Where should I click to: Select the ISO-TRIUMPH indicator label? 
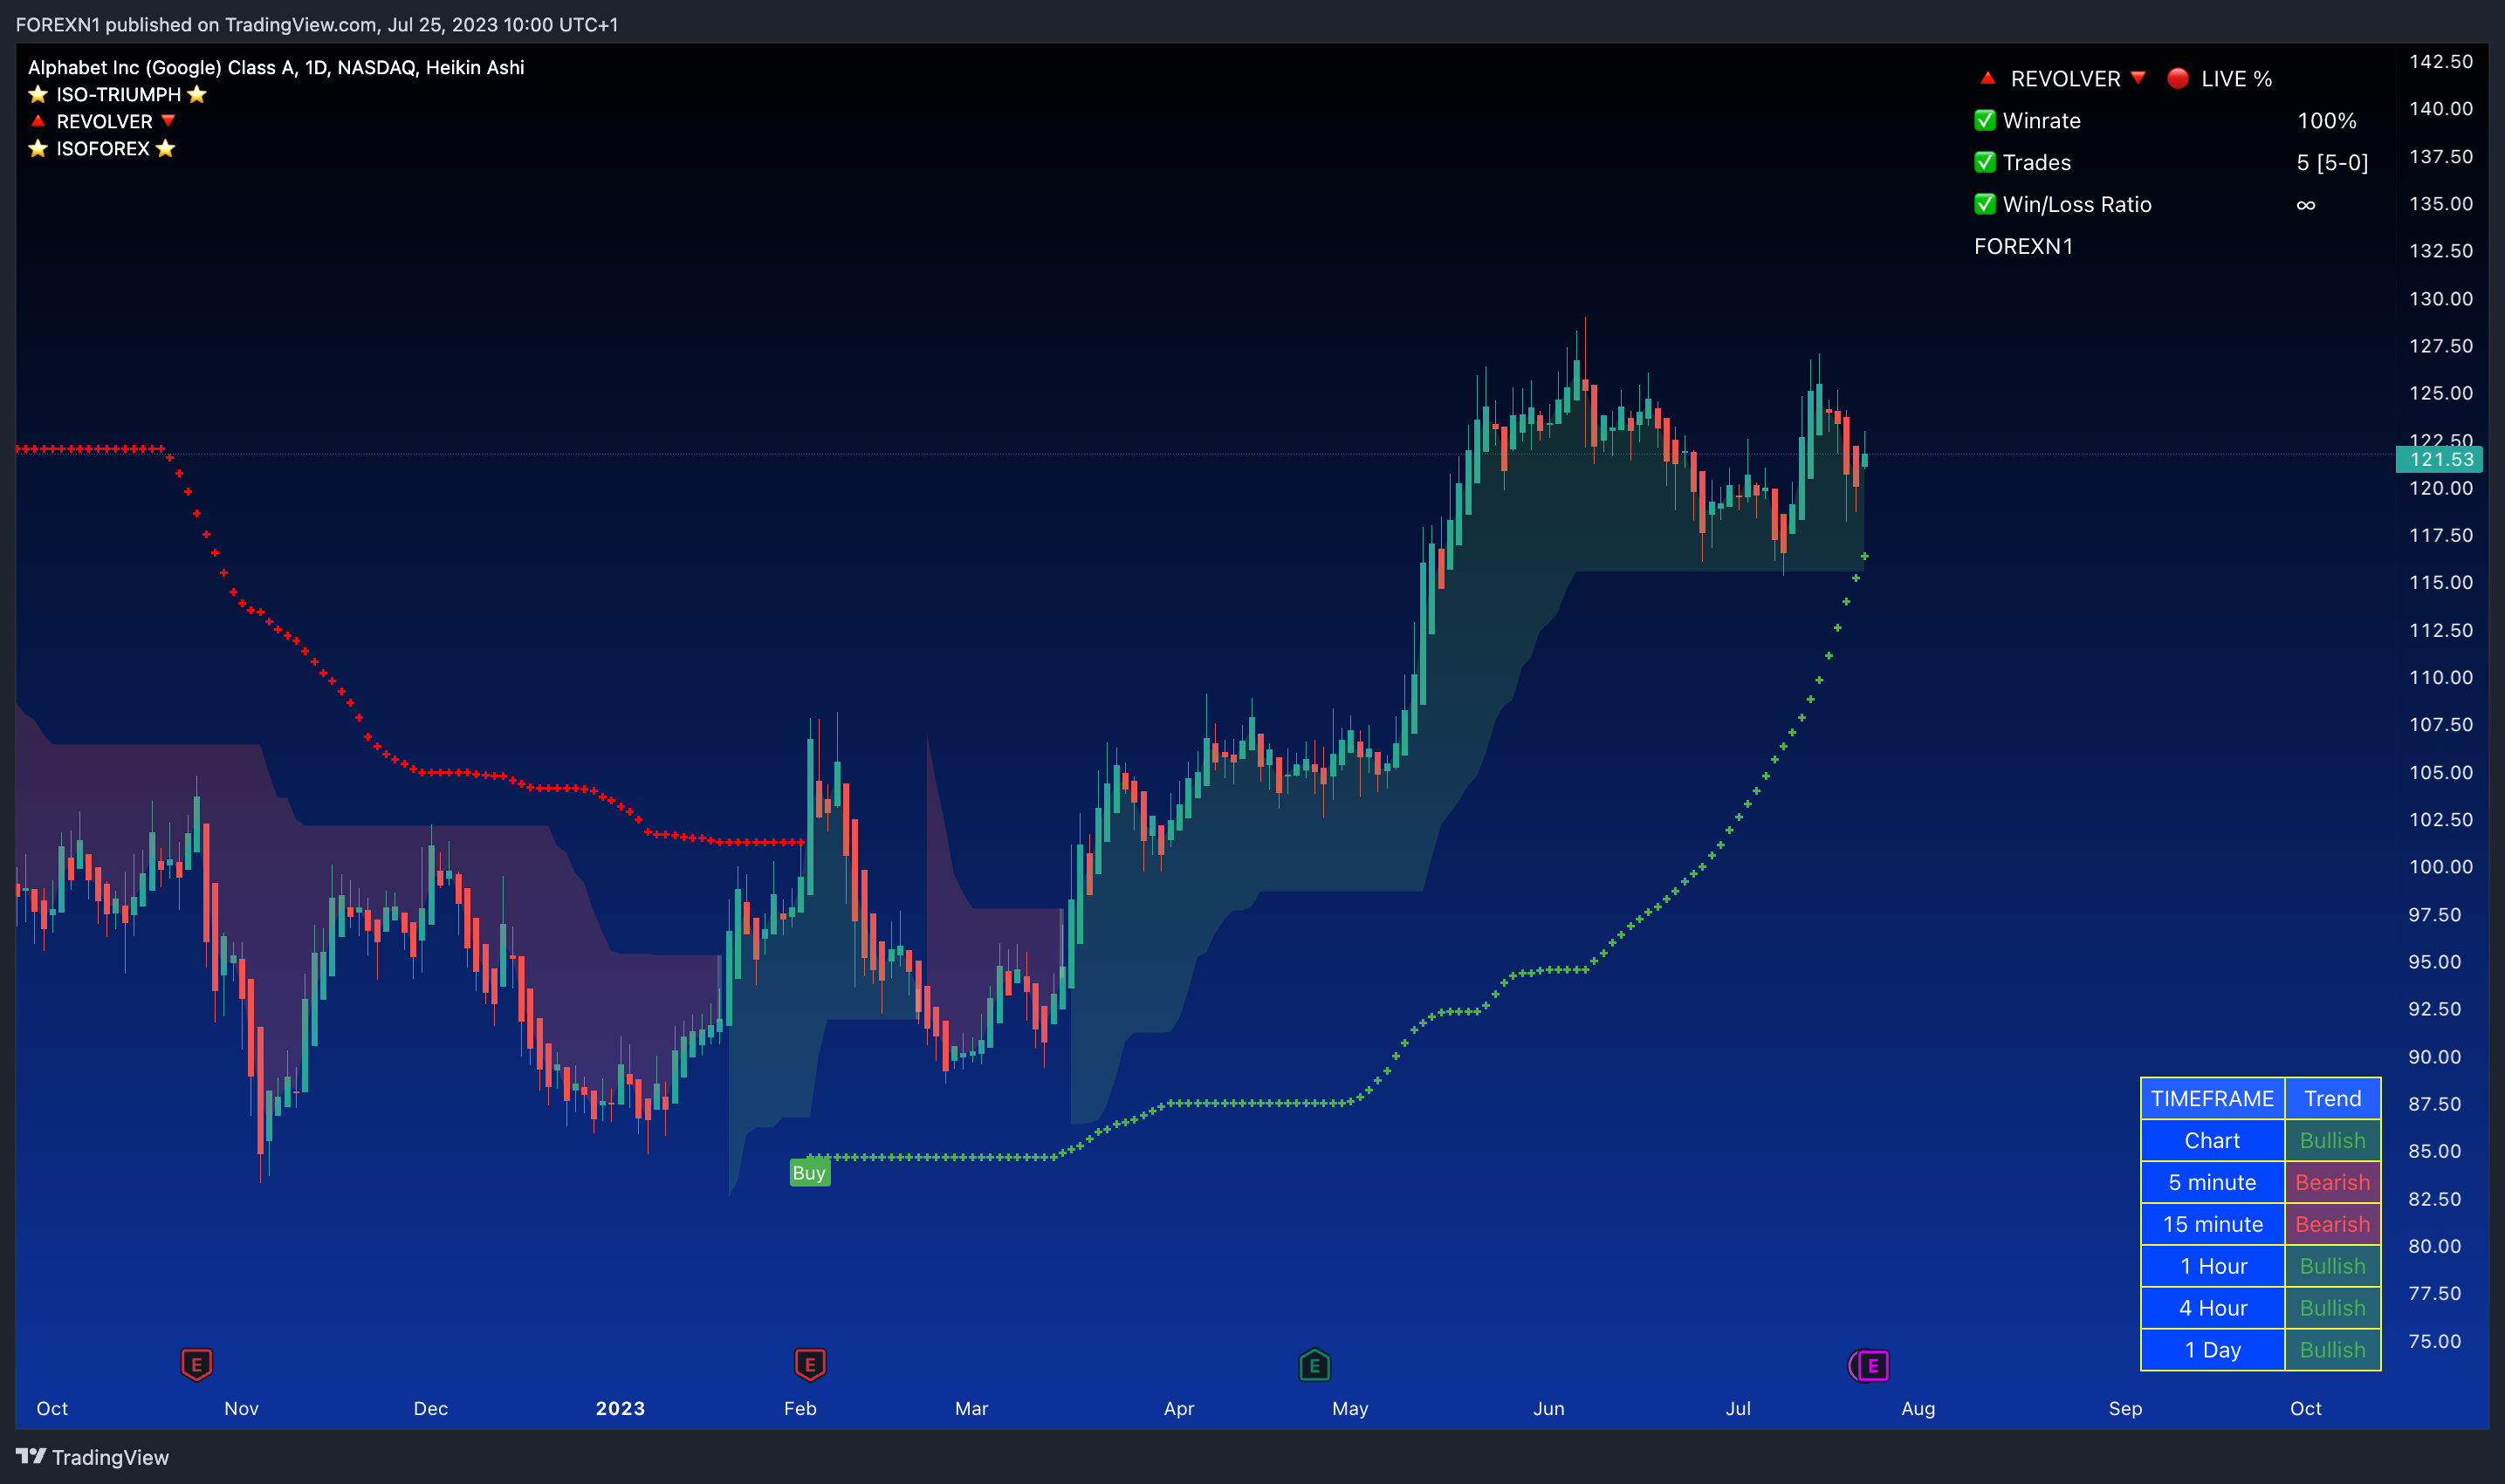coord(118,94)
